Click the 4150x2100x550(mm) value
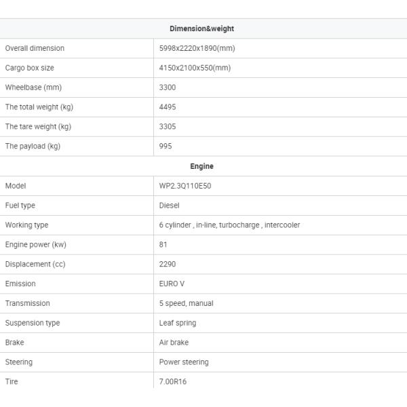Viewport: 407px width, 407px height. click(195, 68)
